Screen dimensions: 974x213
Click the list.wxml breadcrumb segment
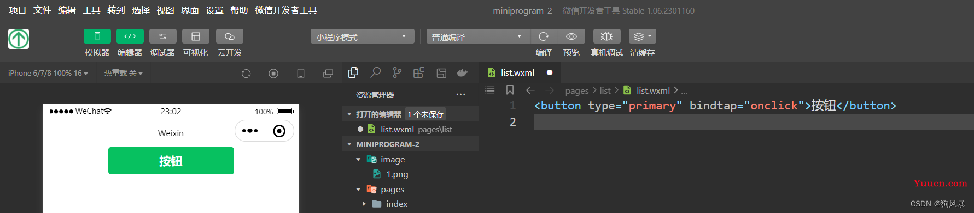653,90
